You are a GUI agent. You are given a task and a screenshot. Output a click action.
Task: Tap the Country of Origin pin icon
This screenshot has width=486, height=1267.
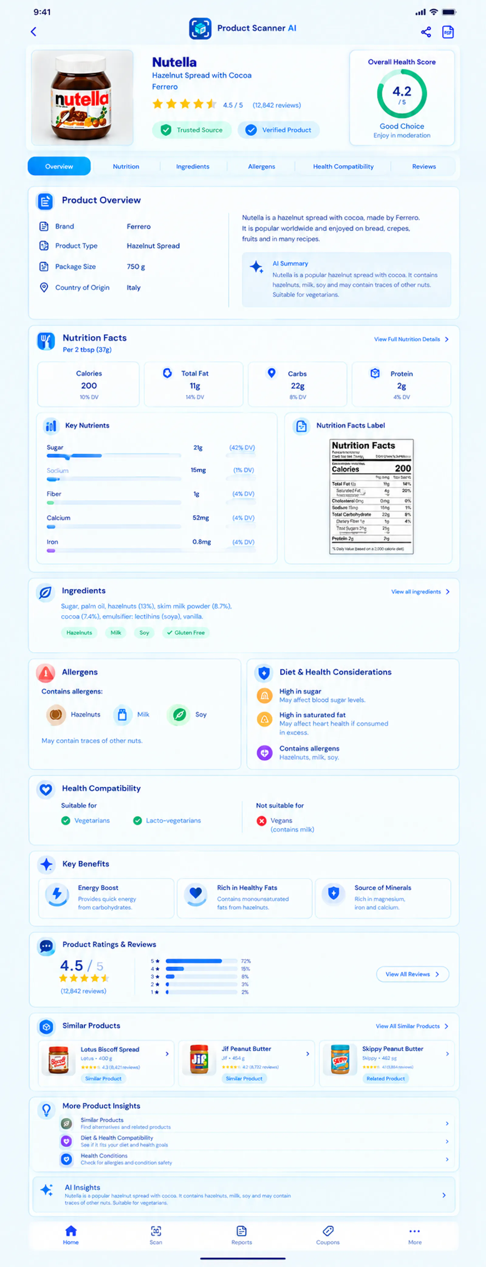coord(44,287)
